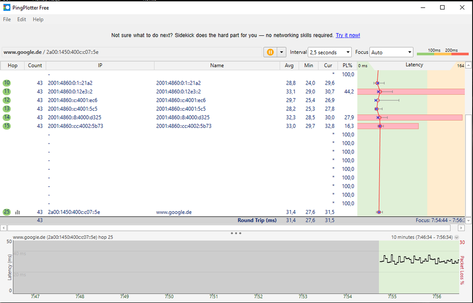
Task: Open the Interval dropdown showing 2,5 seconds
Action: point(330,52)
